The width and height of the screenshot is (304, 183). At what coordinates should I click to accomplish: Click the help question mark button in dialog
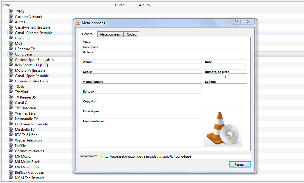(x=236, y=21)
